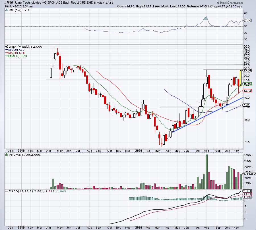Click the RSI indicator icon beside RSI(14)

7,10
